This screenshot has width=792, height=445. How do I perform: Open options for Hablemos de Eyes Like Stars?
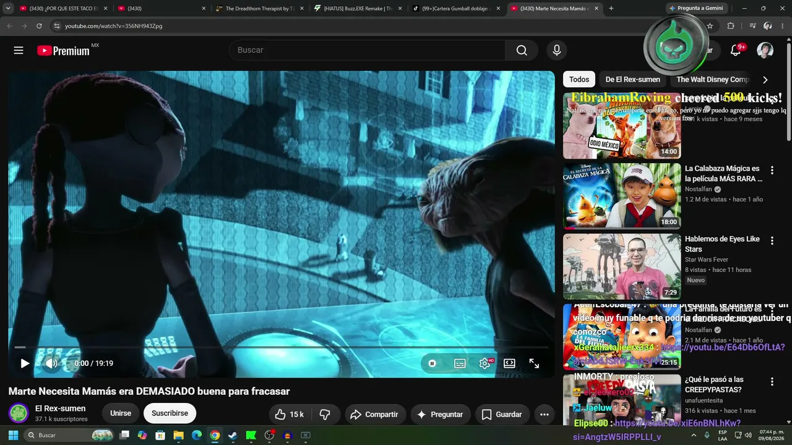coord(772,240)
